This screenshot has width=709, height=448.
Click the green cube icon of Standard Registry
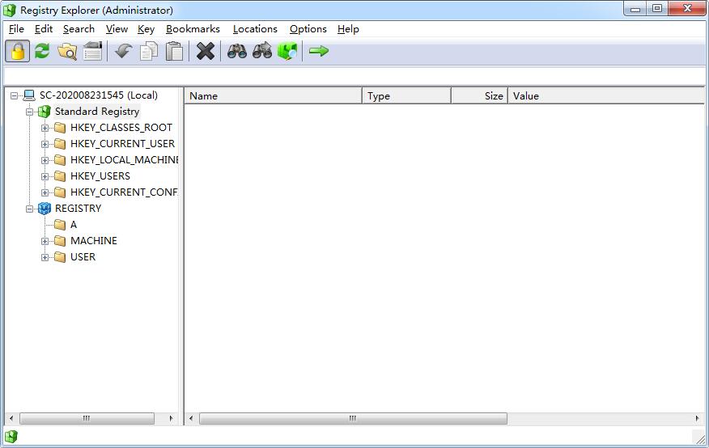tap(45, 112)
